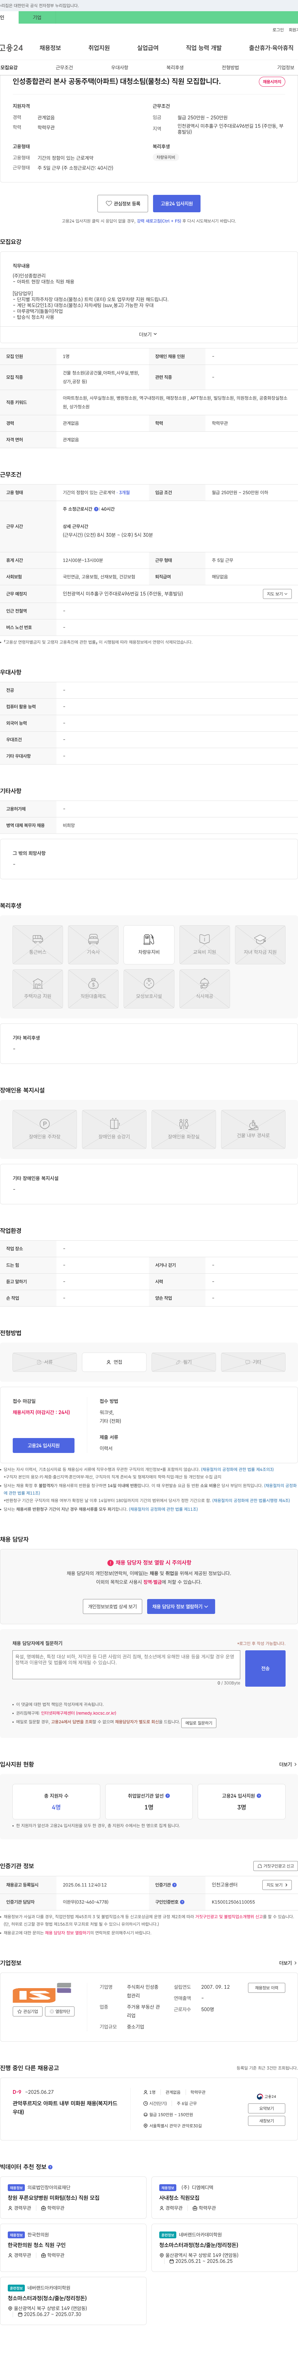This screenshot has height=2353, width=298.
Task: Click the 전송 send button
Action: click(265, 1668)
